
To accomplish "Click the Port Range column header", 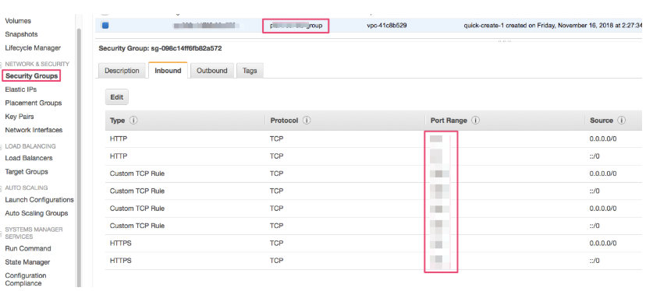I will point(449,121).
